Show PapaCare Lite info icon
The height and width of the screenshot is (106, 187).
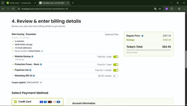point(30,70)
